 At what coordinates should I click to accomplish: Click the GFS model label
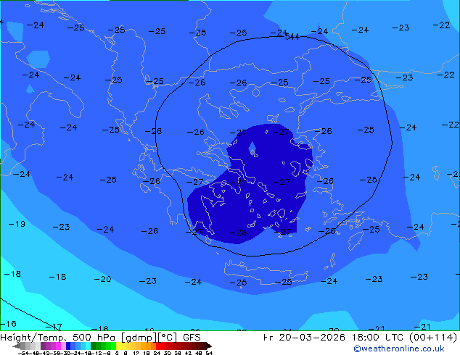[192, 337]
